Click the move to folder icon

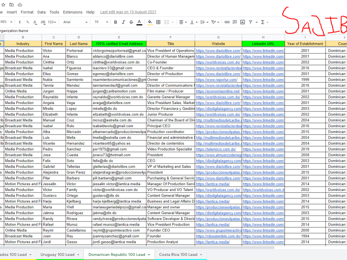pos(11,5)
